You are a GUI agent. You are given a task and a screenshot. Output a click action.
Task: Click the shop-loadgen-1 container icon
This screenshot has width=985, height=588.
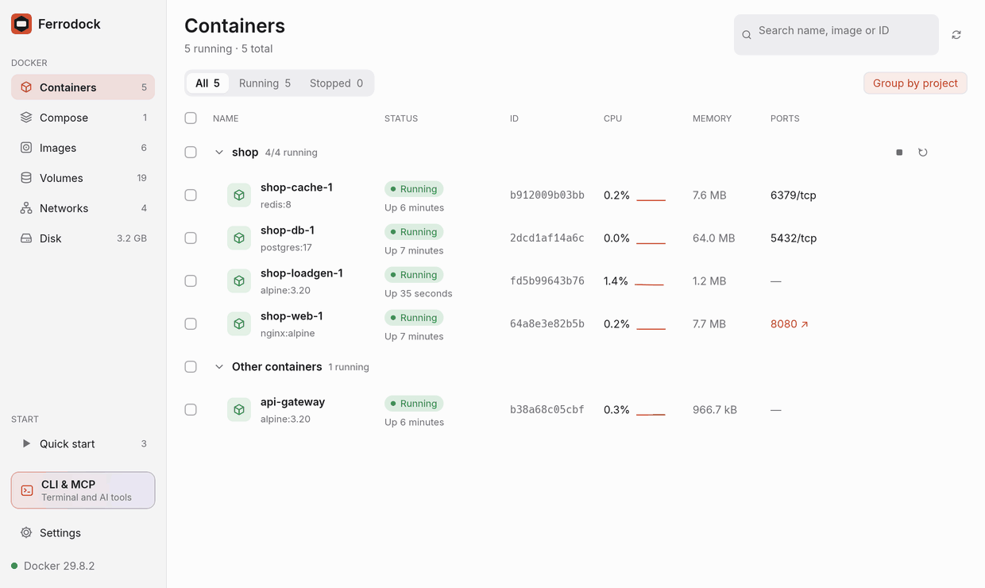(x=239, y=280)
